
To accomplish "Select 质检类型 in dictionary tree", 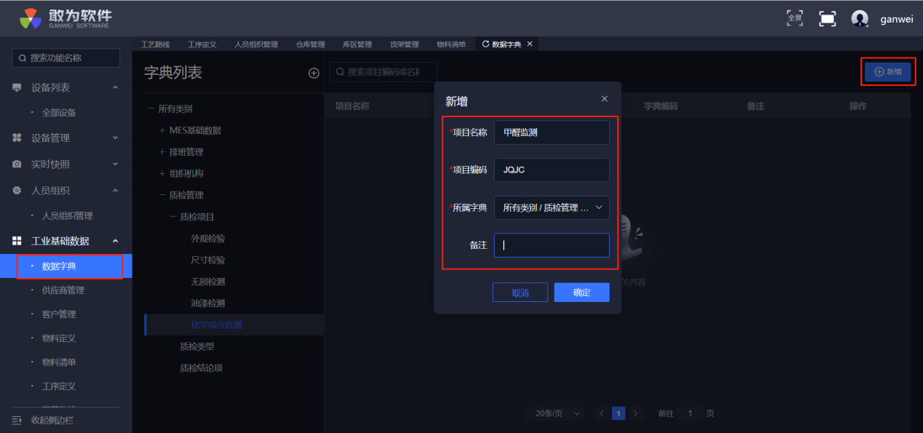I will click(197, 346).
